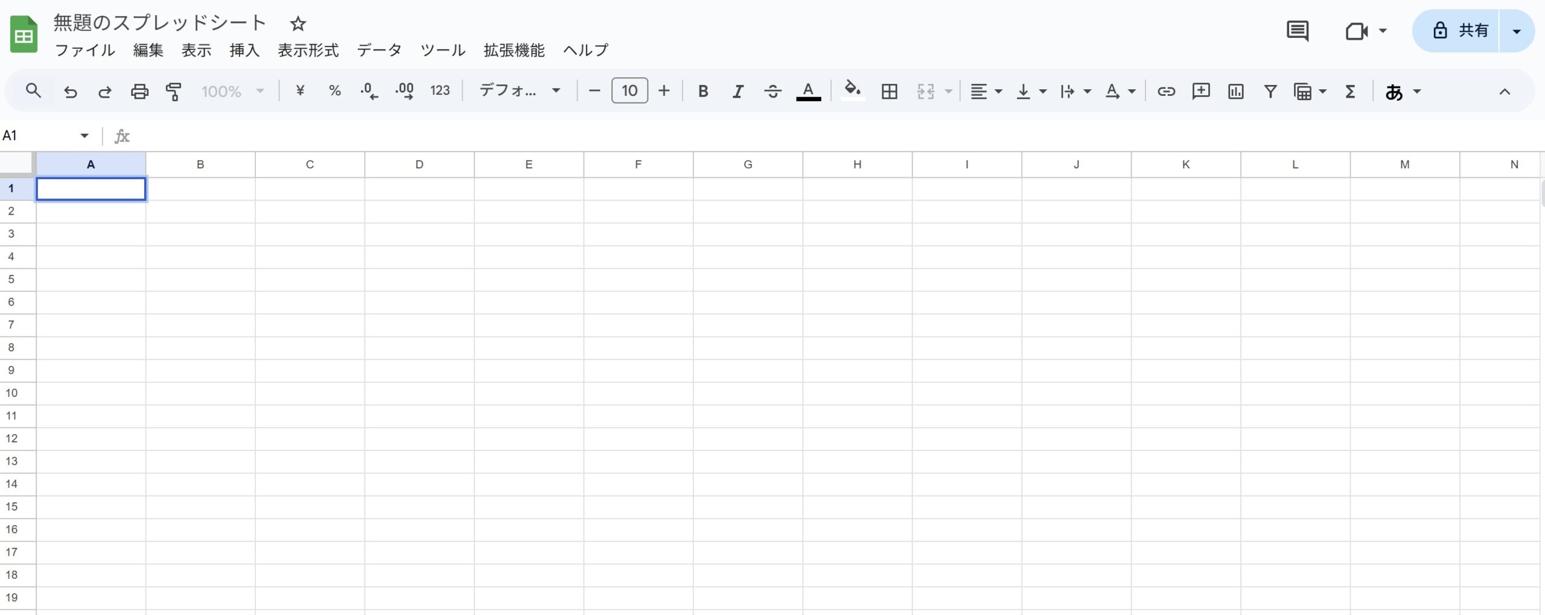Open the horizontal align dropdown
The width and height of the screenshot is (1545, 615).
(x=986, y=92)
